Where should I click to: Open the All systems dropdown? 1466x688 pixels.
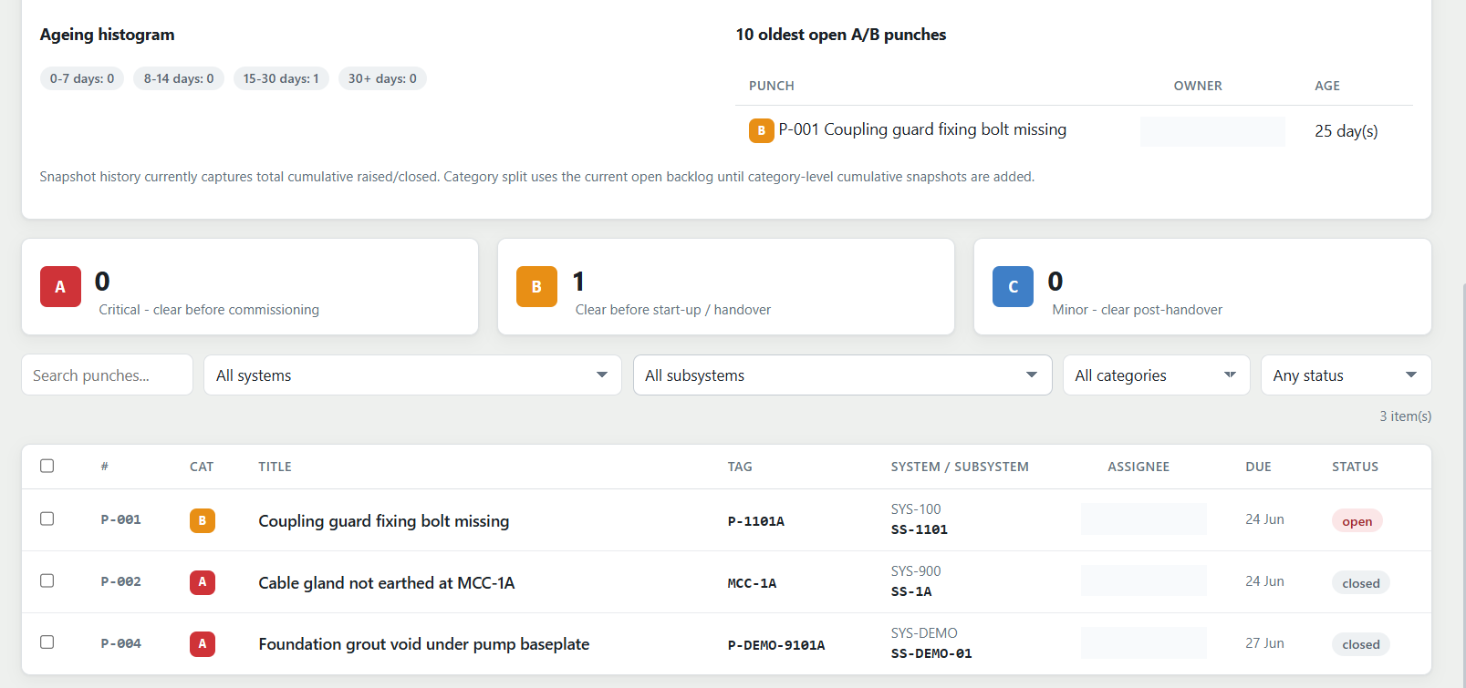coord(412,375)
